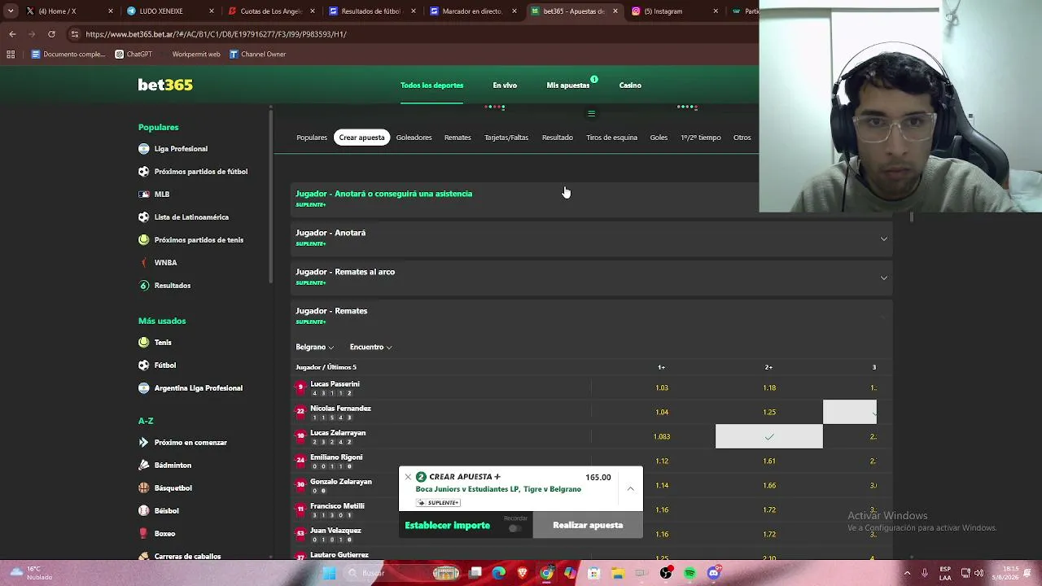Open Discord from the taskbar
1042x586 pixels.
point(714,573)
